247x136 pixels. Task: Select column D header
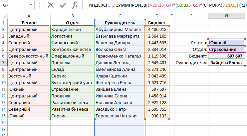[157, 16]
